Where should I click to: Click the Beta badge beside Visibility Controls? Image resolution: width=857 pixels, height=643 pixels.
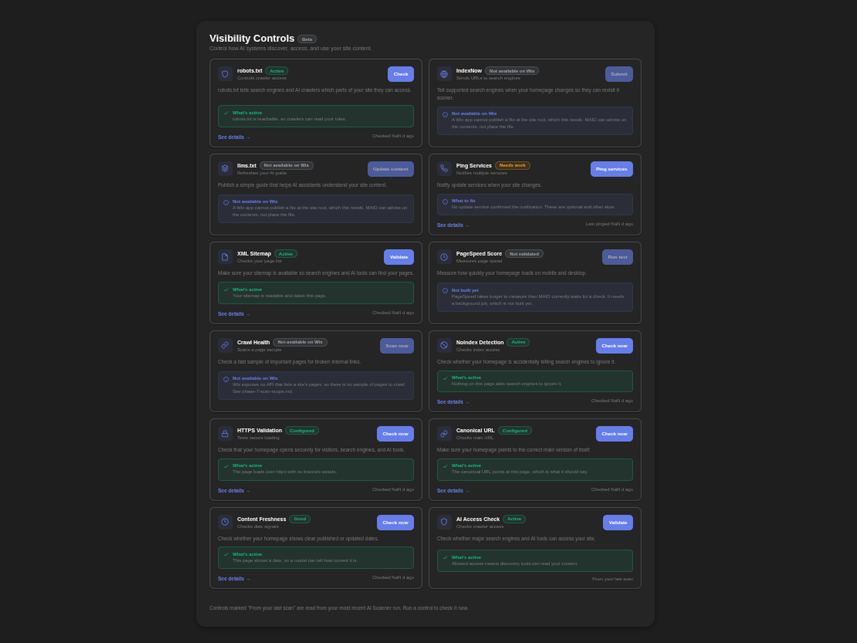[x=307, y=39]
